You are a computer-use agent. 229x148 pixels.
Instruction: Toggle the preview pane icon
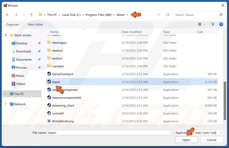point(212,25)
